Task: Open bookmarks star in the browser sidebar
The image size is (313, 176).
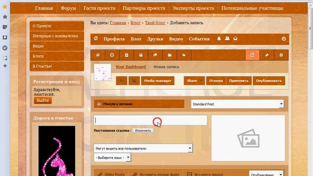Action: 5,17
